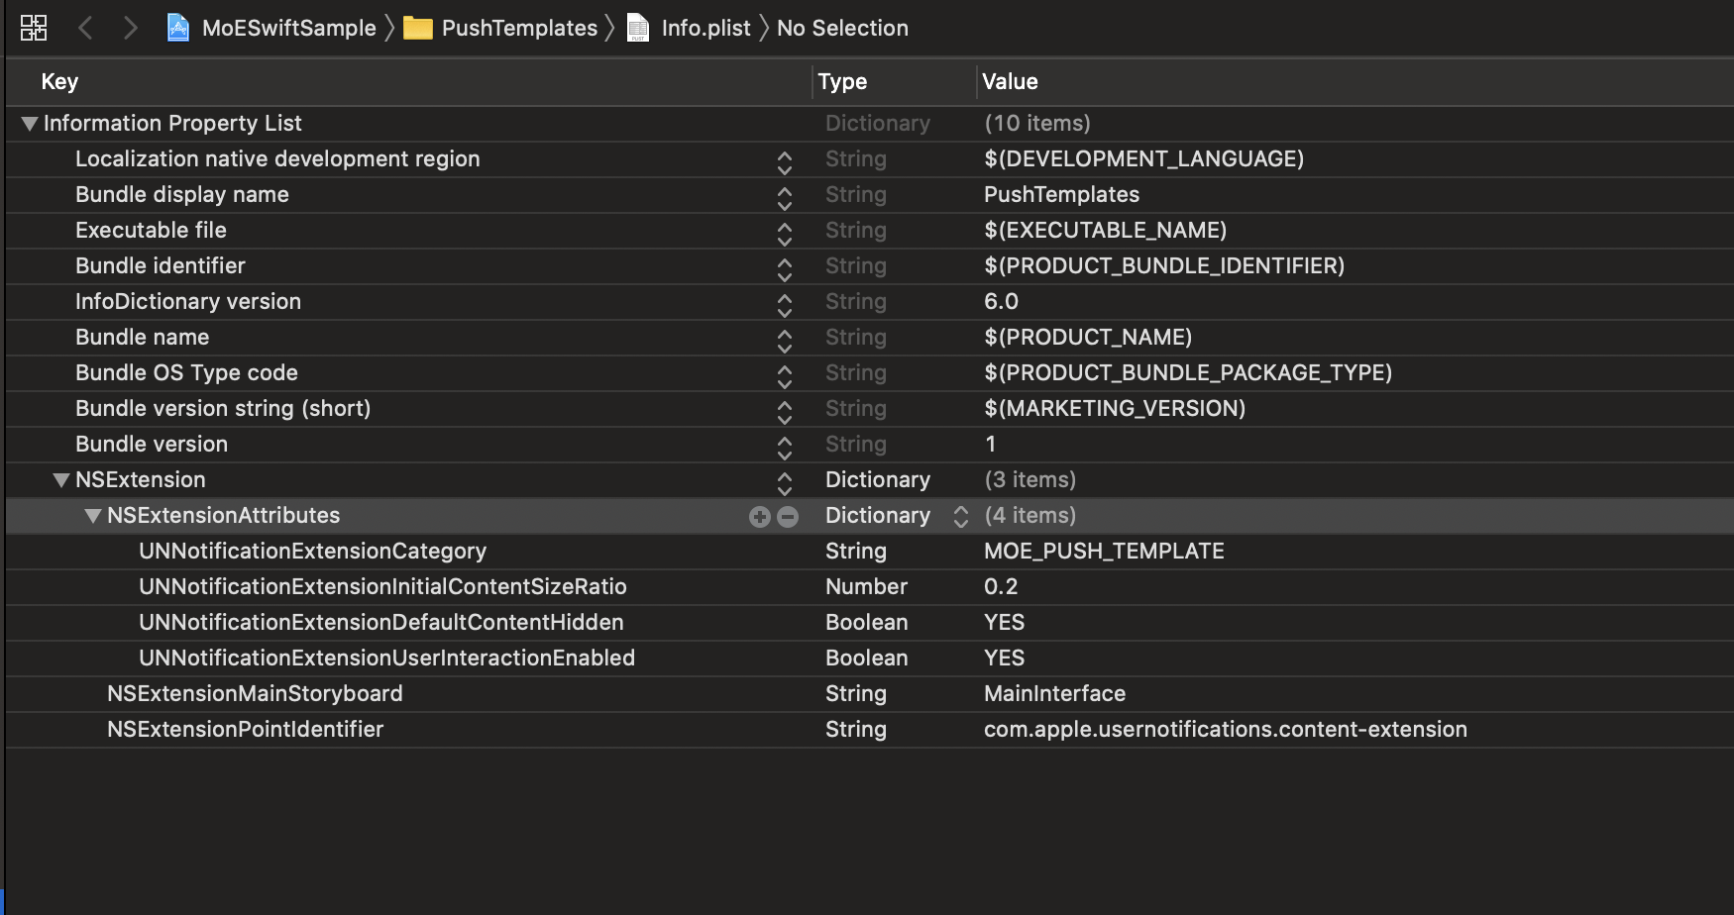The width and height of the screenshot is (1734, 915).
Task: Collapse the Information Property List root
Action: click(x=30, y=124)
